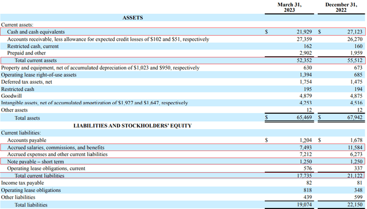Select the December 31, 2022 column header

[x=341, y=7]
